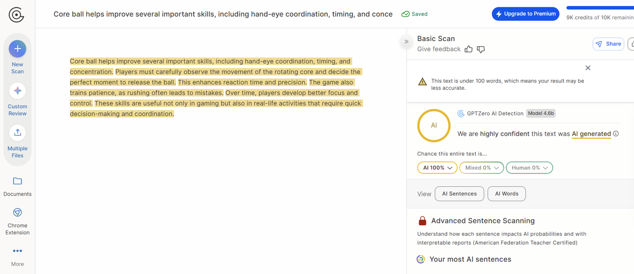Click the Your most AI sentences icon
This screenshot has height=274, width=634.
[421, 259]
